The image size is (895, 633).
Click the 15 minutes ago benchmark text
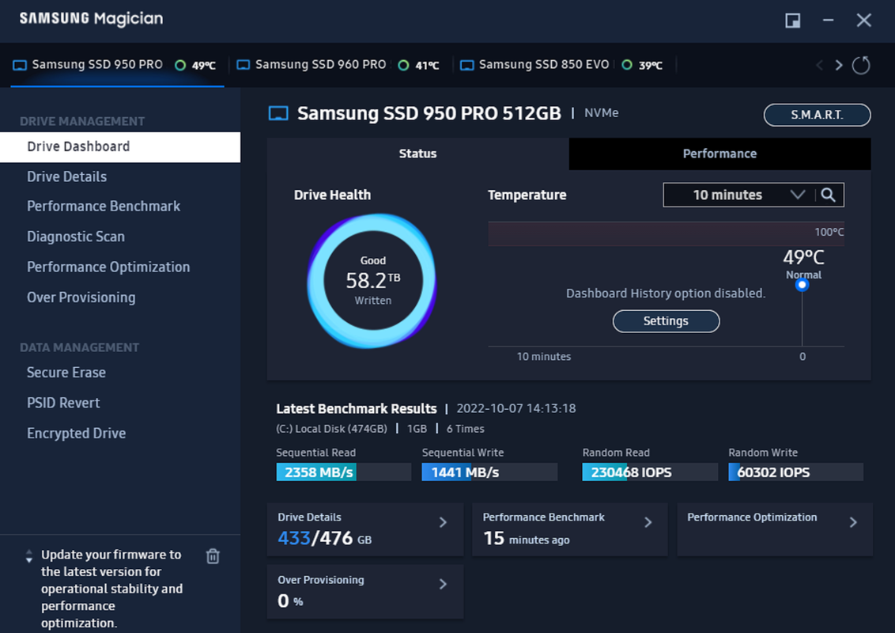pos(527,538)
